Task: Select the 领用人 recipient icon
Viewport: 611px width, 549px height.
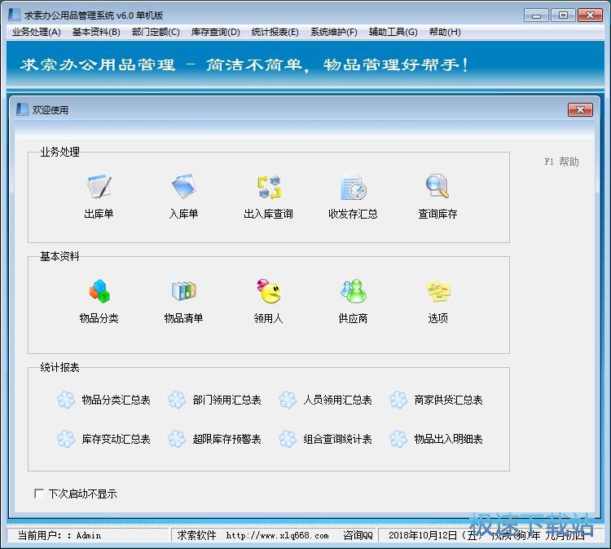Action: coord(268,292)
